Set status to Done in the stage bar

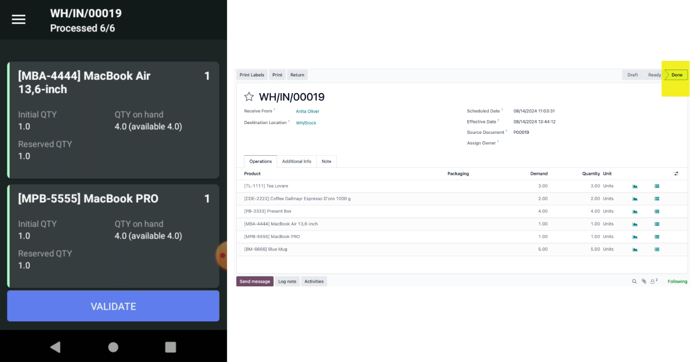(x=676, y=75)
